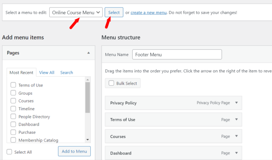This screenshot has width=272, height=160.
Task: Follow the create a new menu link
Action: click(x=148, y=12)
